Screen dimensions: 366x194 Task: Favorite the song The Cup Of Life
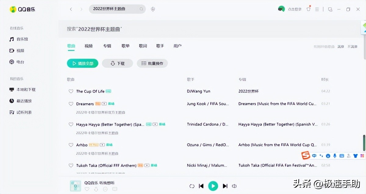coord(70,91)
